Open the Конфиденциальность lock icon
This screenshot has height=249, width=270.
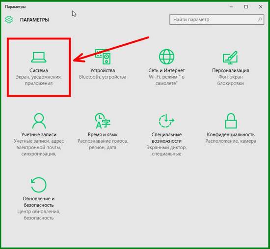point(231,121)
